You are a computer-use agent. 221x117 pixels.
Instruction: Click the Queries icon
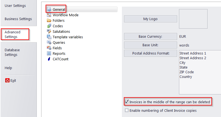coord(49,42)
